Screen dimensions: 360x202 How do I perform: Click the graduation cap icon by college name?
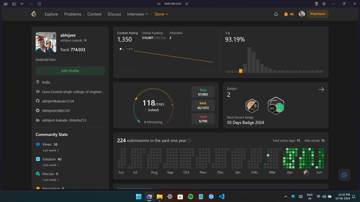click(38, 92)
